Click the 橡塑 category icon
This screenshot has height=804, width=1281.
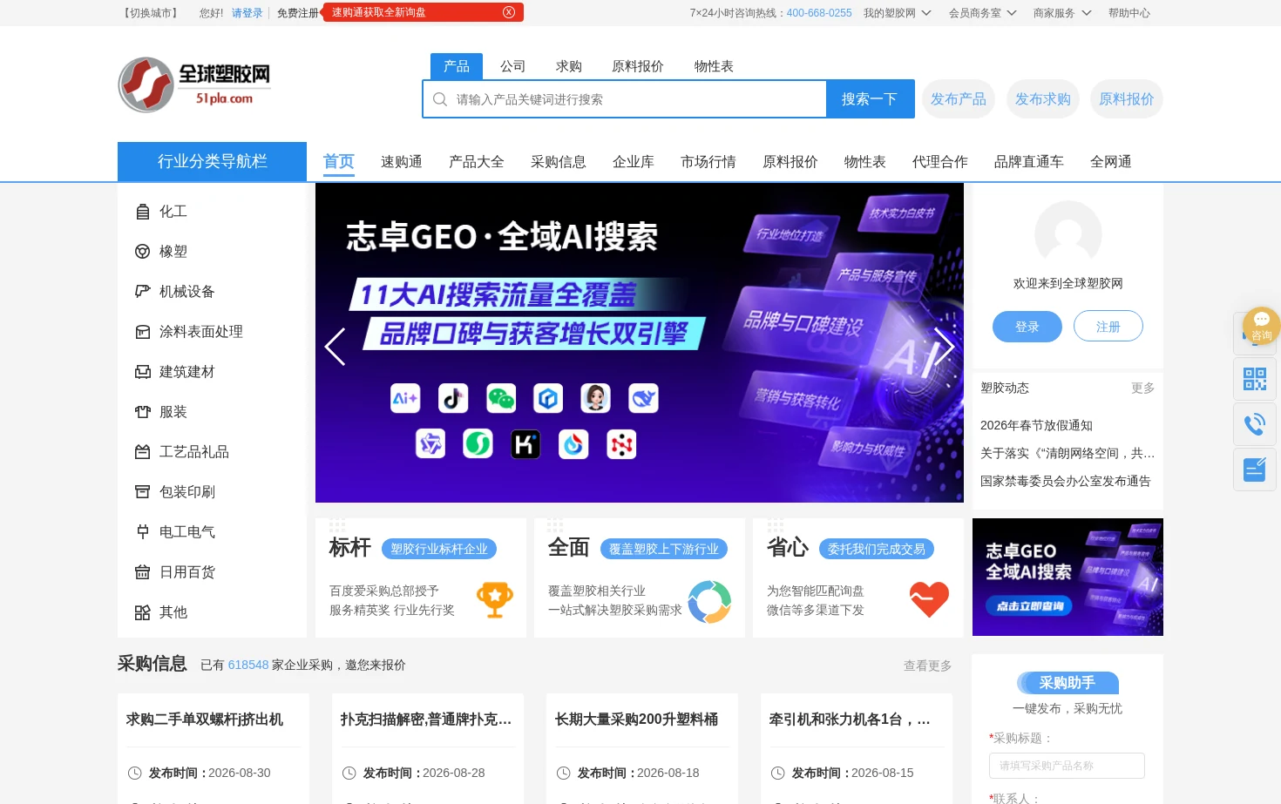143,252
